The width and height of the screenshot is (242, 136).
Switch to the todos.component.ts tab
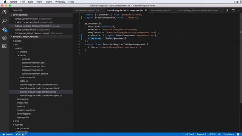tap(161, 10)
